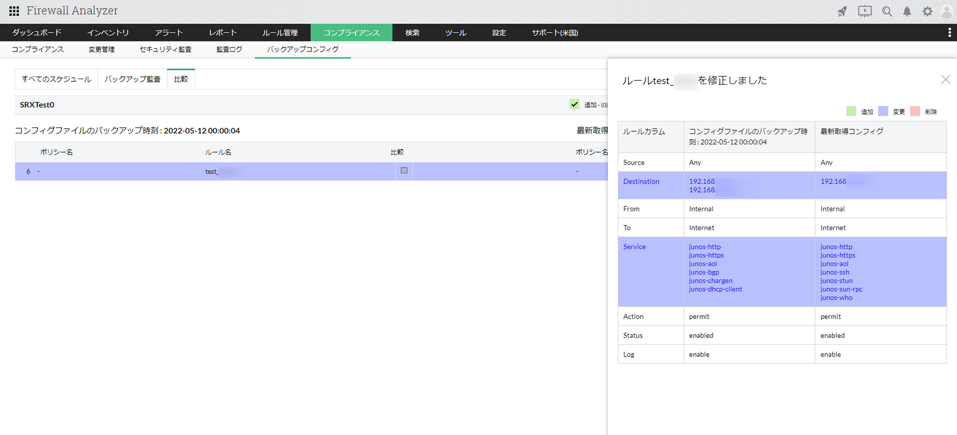Image resolution: width=957 pixels, height=435 pixels.
Task: Open the presentation screen icon
Action: pos(864,12)
